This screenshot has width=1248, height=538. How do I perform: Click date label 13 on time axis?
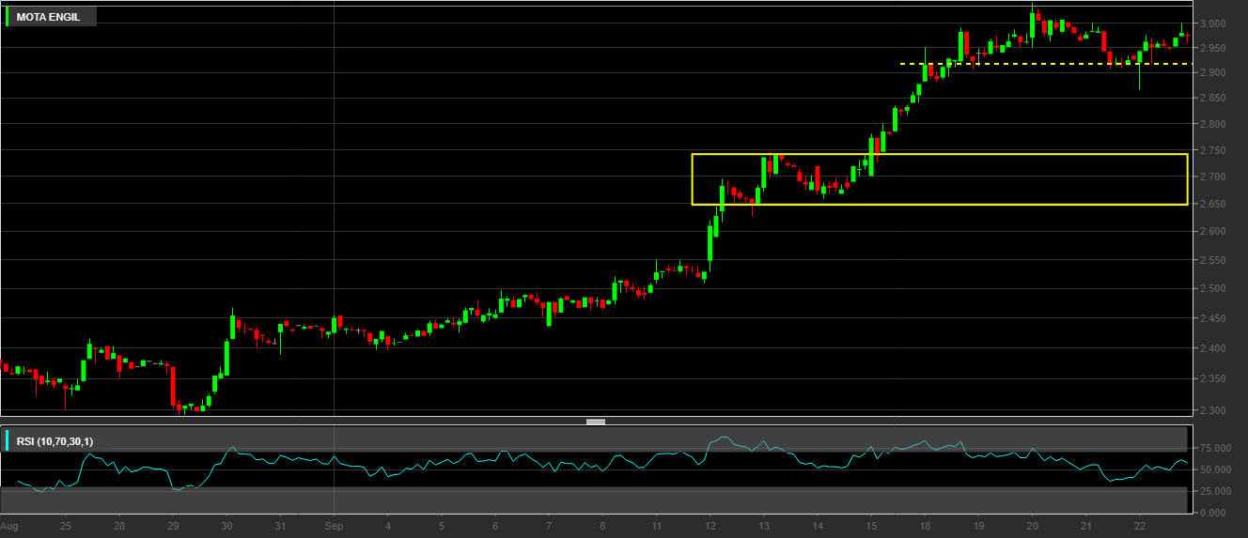point(764,527)
